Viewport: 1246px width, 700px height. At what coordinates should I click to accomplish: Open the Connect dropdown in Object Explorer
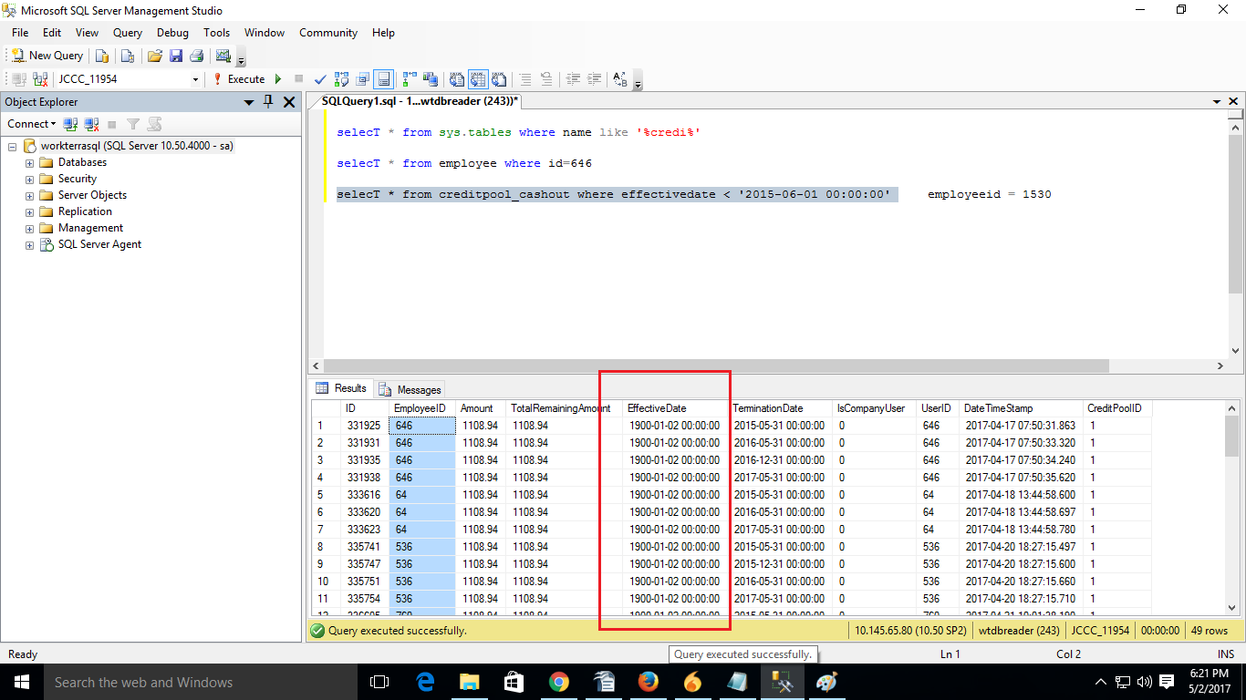coord(31,124)
